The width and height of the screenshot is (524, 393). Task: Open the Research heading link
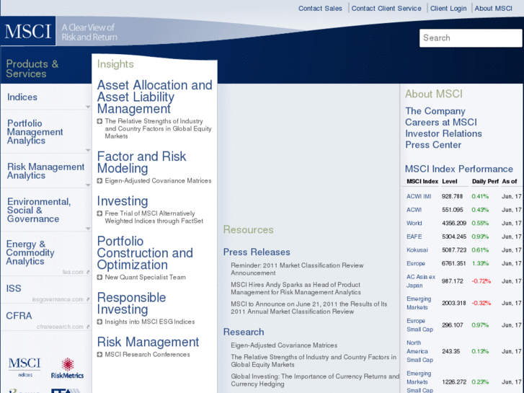(x=244, y=332)
